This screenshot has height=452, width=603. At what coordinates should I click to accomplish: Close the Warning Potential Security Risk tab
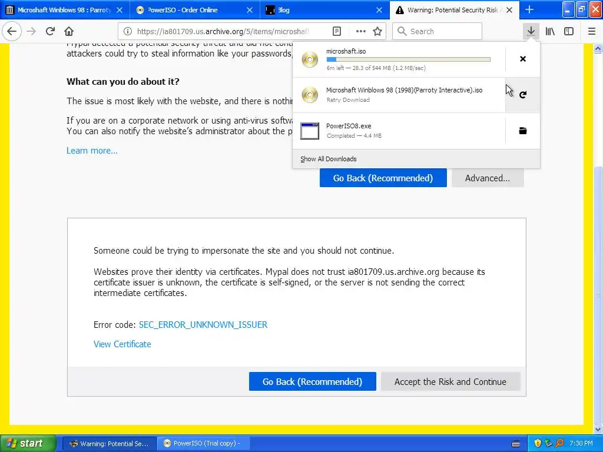click(509, 10)
